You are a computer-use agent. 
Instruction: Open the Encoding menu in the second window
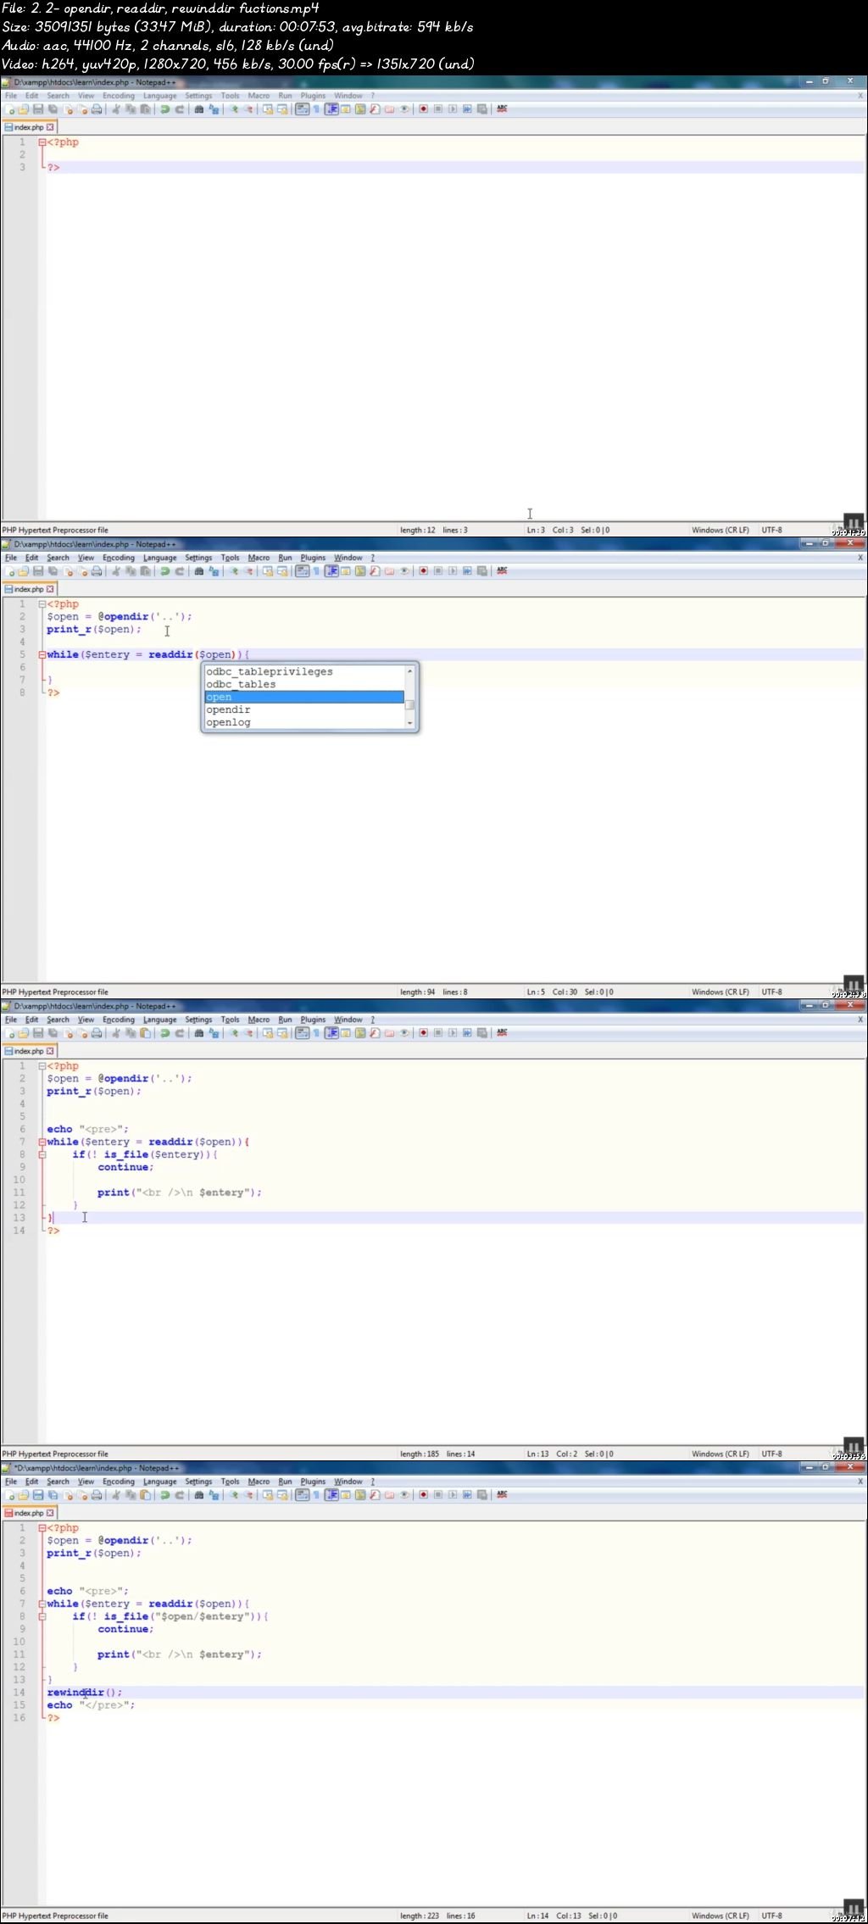[x=119, y=558]
